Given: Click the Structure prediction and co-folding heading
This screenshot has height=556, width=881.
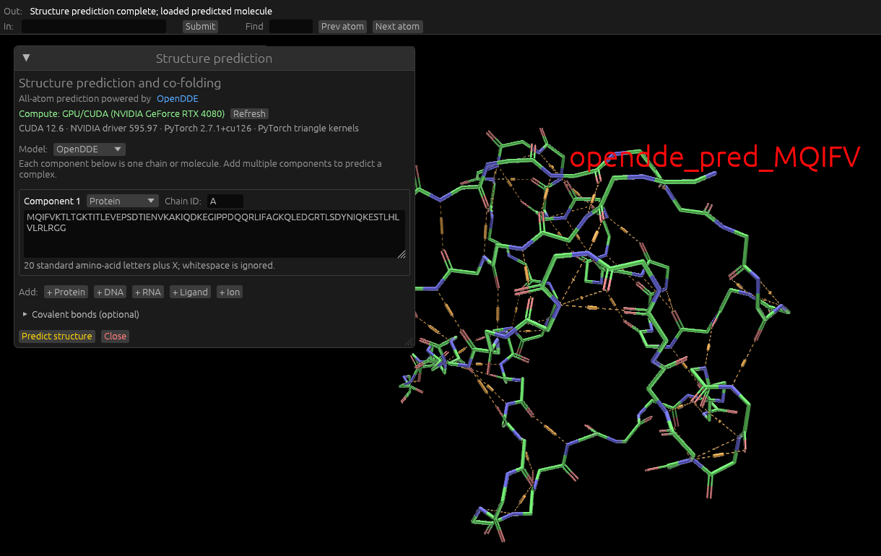Looking at the screenshot, I should click(120, 83).
